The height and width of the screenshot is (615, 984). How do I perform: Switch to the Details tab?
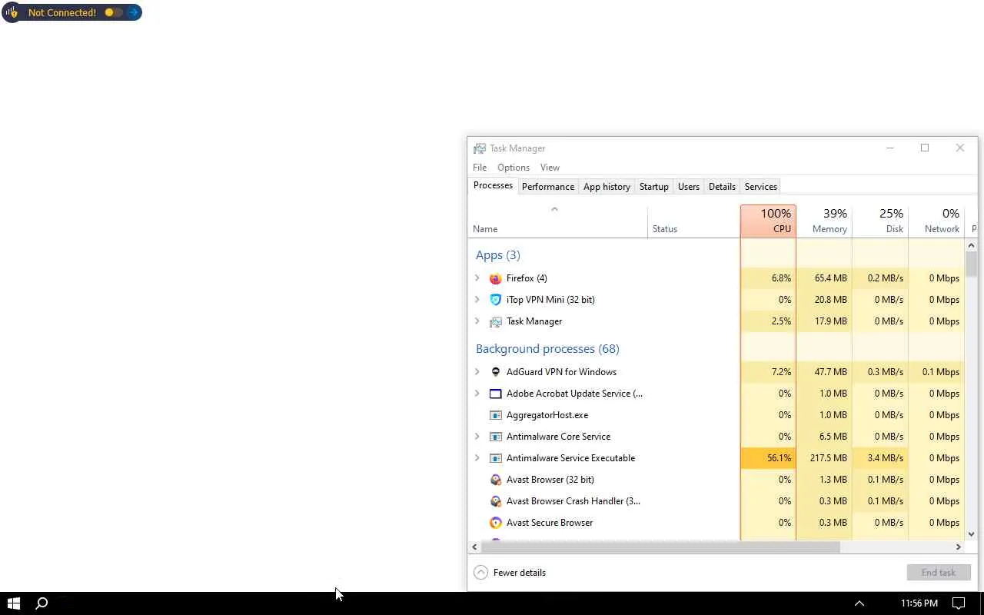click(x=722, y=187)
